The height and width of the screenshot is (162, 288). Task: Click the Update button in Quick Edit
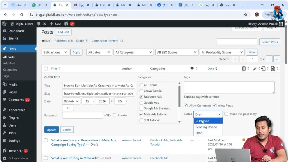[x=51, y=130]
